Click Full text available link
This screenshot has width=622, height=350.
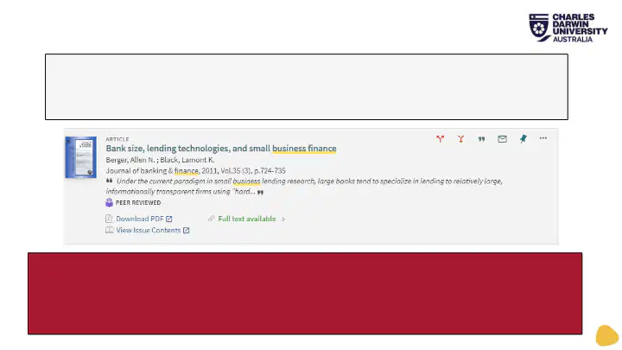(247, 219)
